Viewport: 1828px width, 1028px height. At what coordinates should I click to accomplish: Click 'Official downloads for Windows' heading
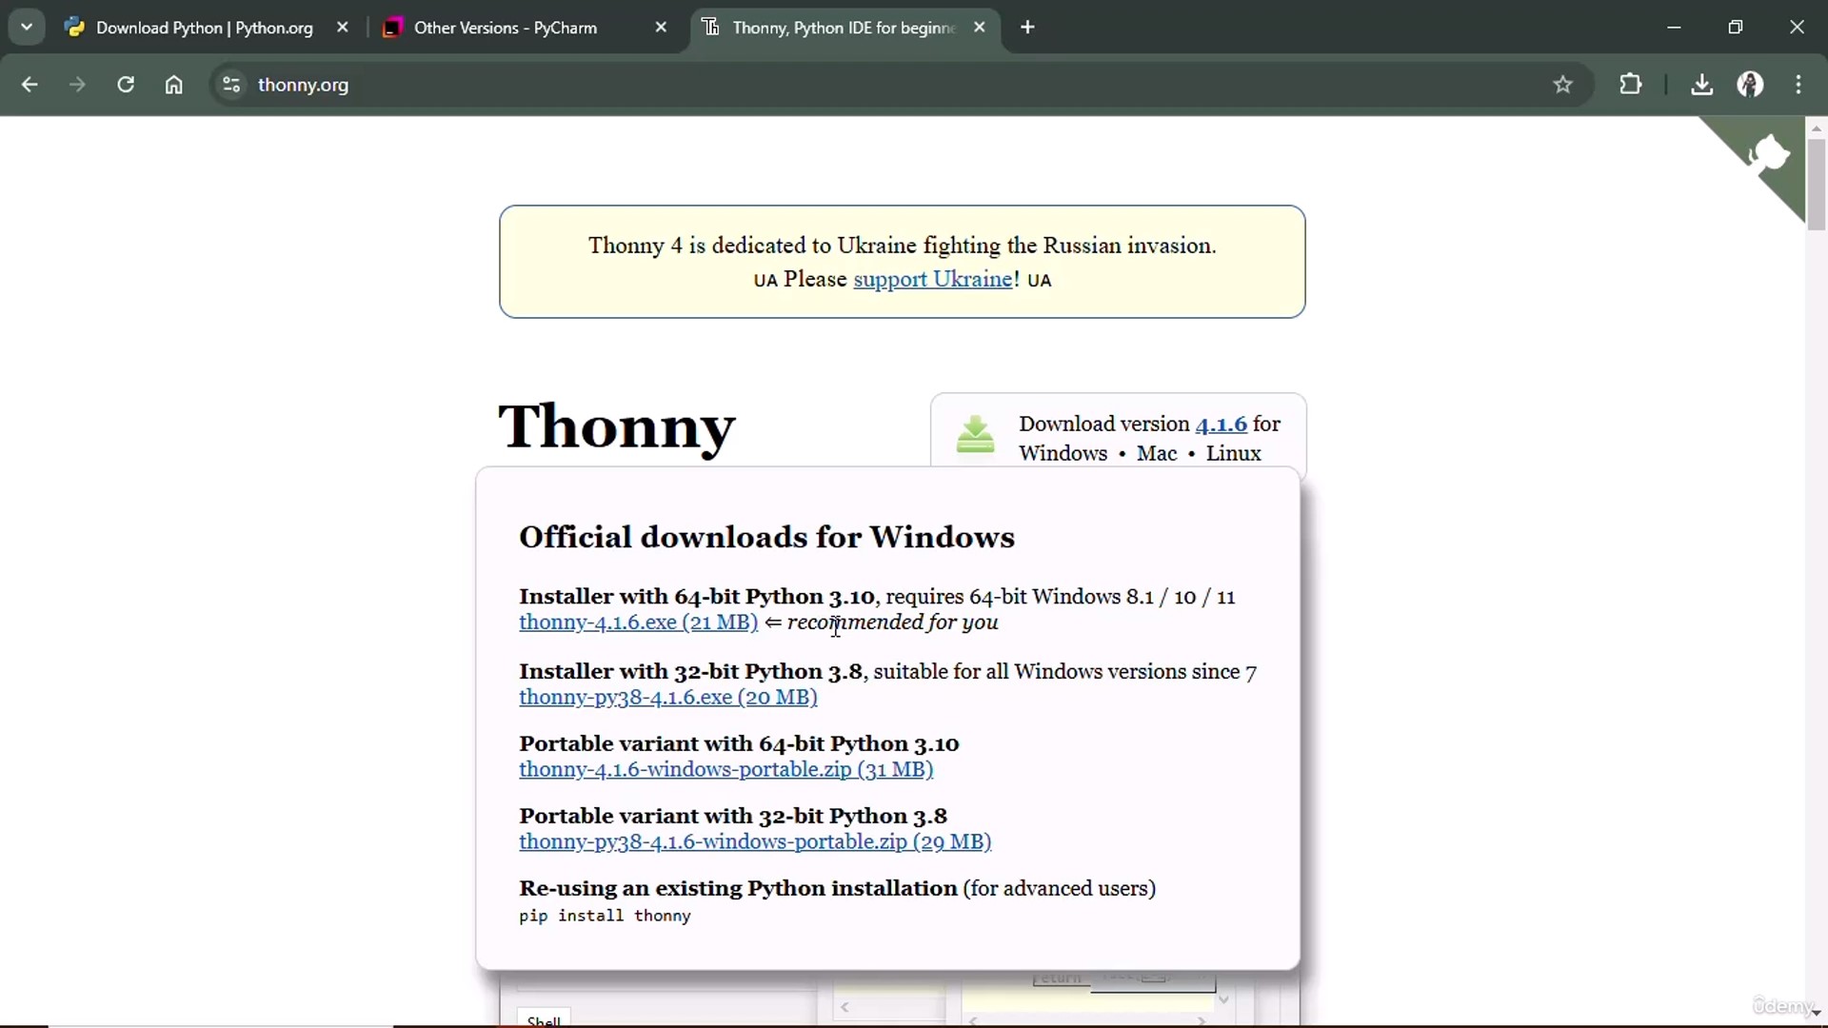766,537
